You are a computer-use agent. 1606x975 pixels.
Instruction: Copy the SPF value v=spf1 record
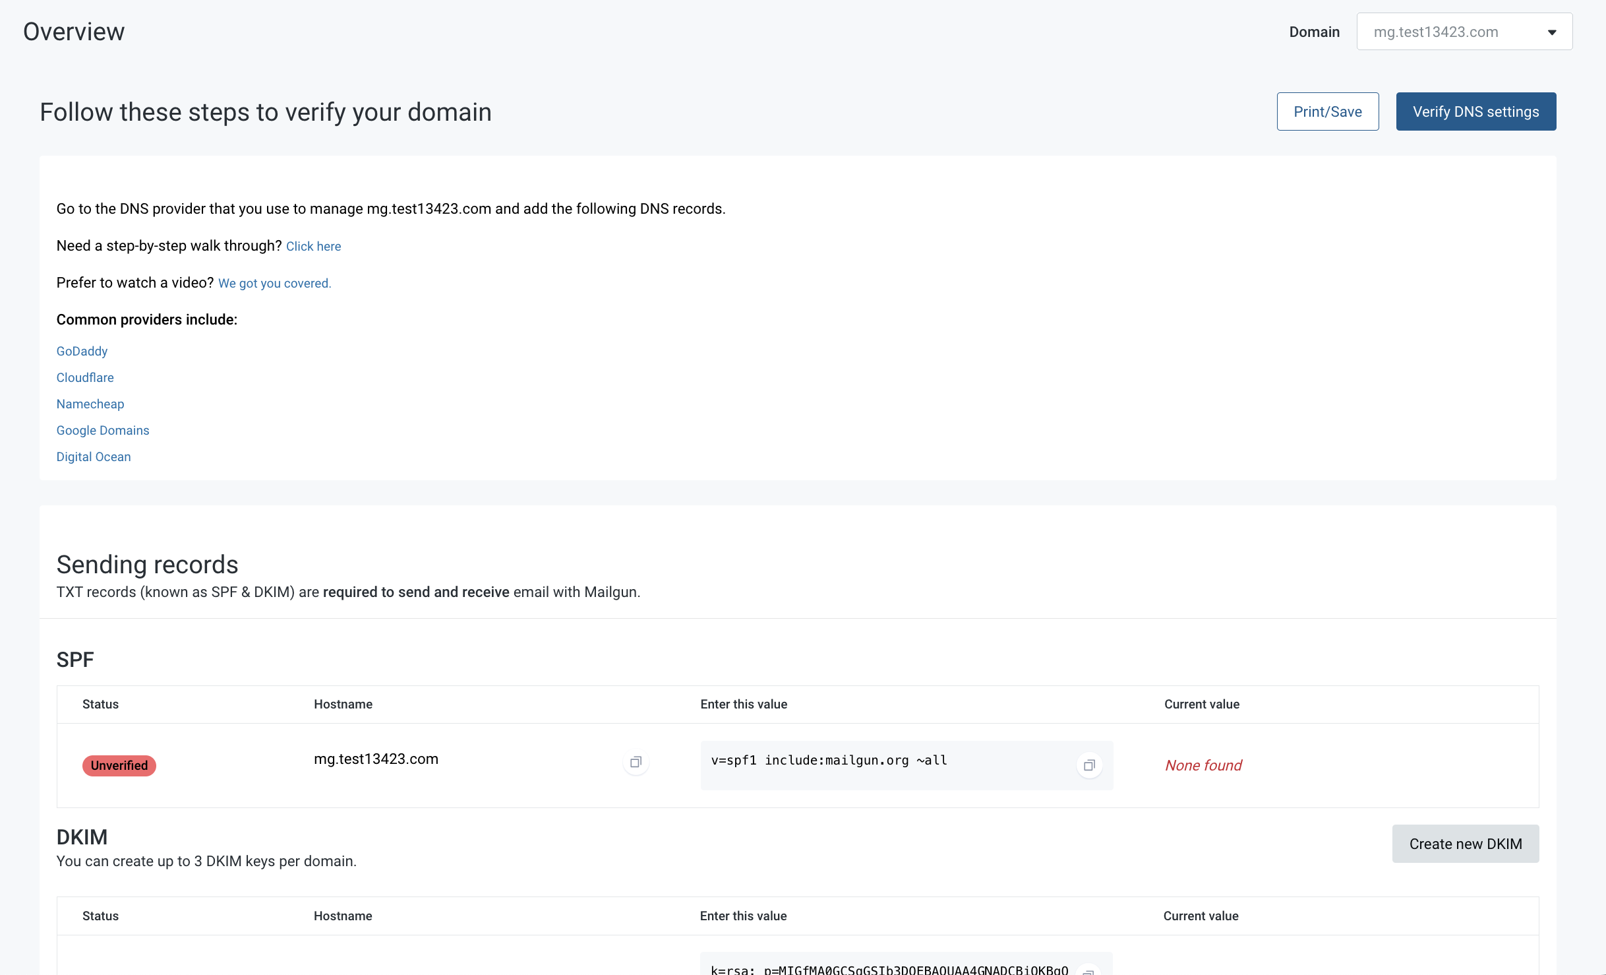1089,765
